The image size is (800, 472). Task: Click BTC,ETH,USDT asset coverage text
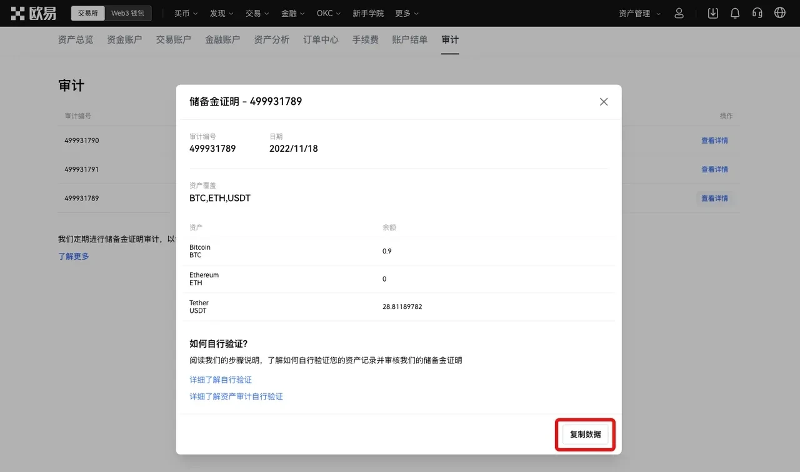(x=220, y=198)
